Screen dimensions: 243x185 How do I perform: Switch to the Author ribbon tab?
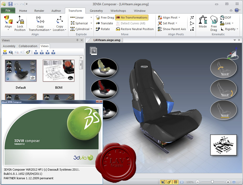click(56, 11)
